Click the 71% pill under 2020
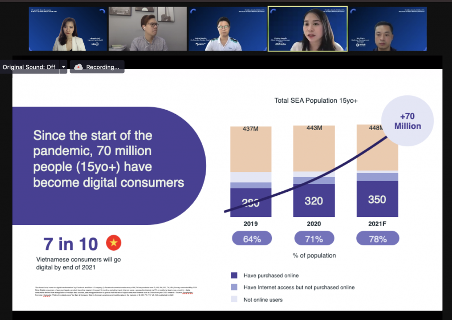The image size is (452, 320). [x=314, y=239]
